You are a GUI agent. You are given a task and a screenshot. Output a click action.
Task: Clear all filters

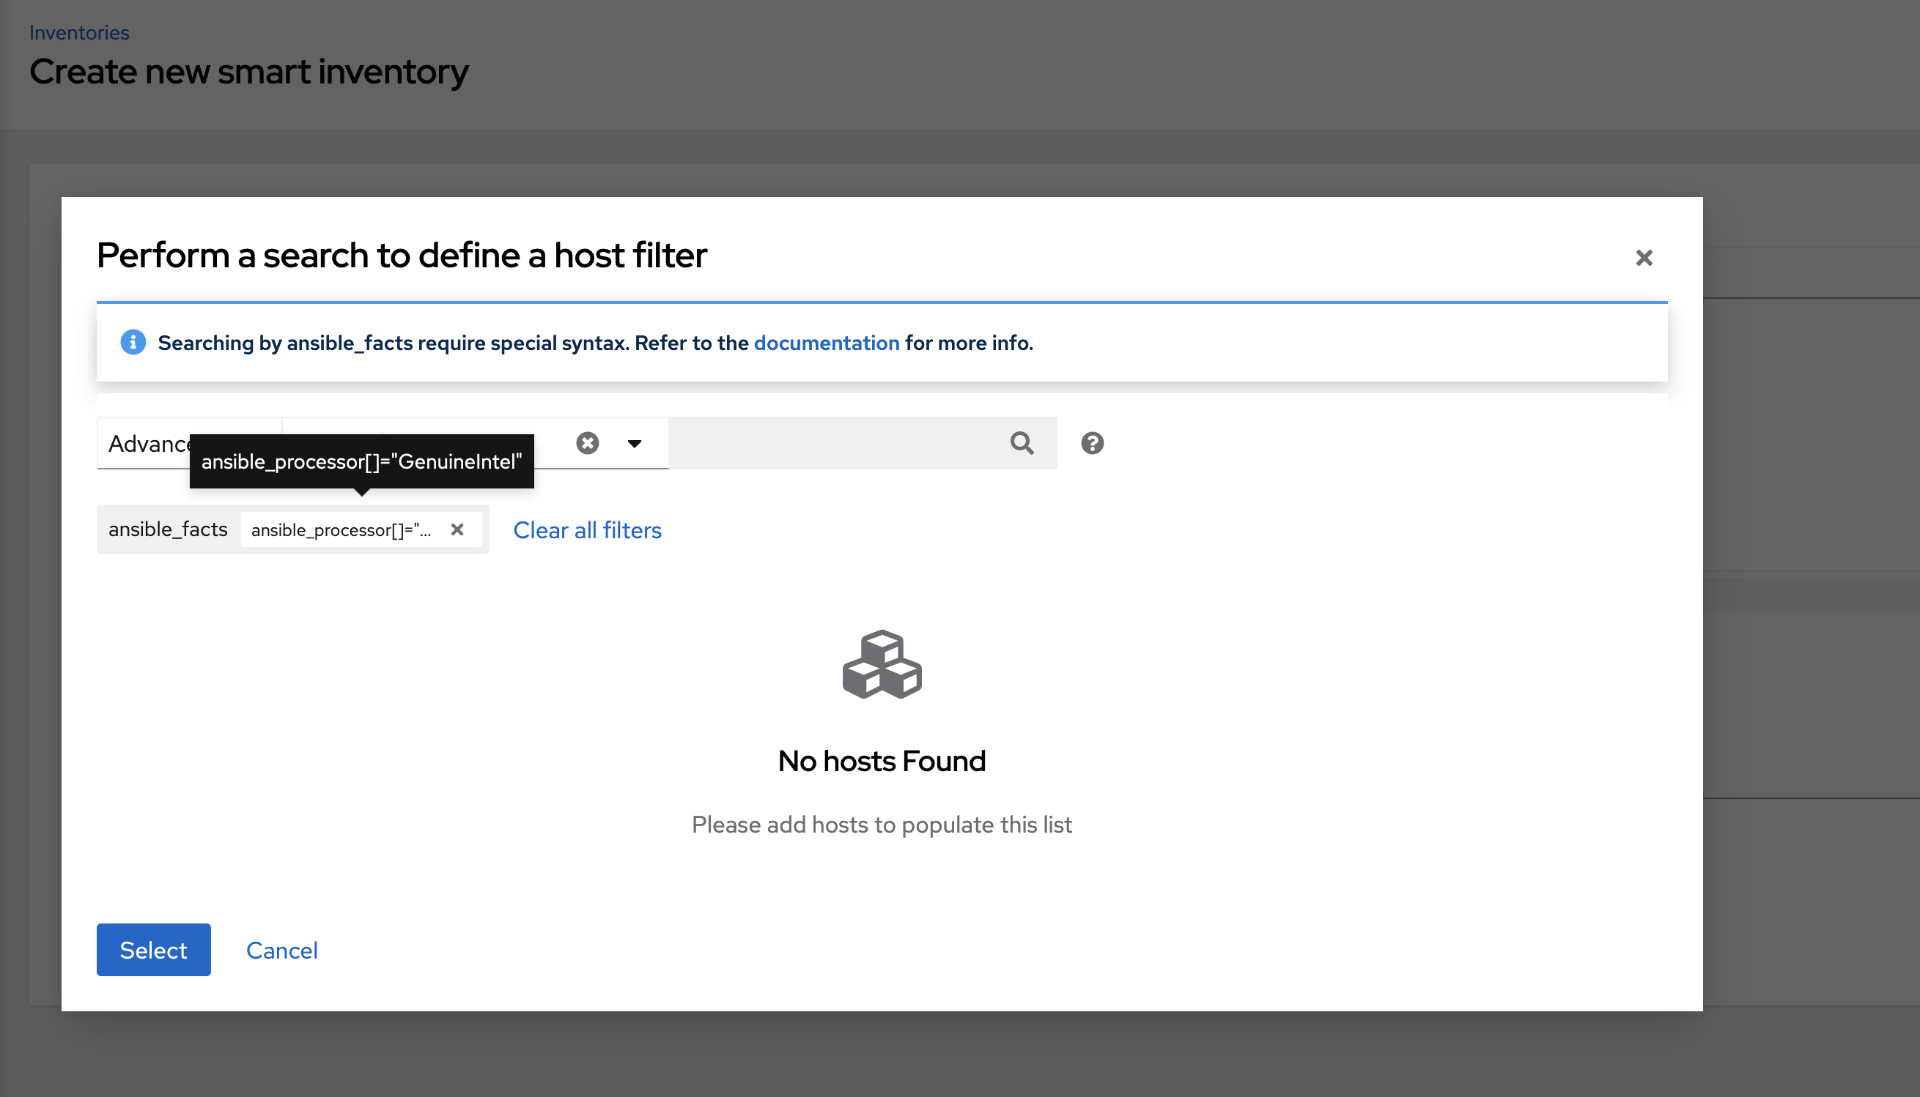[x=587, y=529]
